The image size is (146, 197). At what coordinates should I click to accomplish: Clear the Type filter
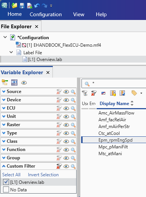pos(59,133)
